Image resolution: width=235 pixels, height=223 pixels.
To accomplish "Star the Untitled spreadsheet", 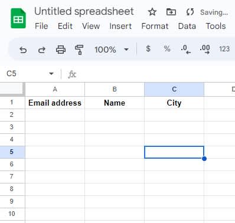I will click(x=152, y=12).
